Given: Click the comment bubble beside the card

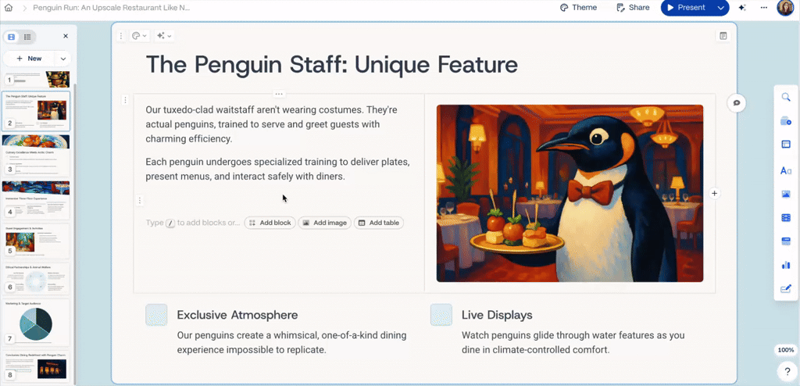Looking at the screenshot, I should pos(735,103).
